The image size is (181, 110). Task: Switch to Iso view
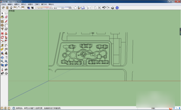click(x=3, y=8)
